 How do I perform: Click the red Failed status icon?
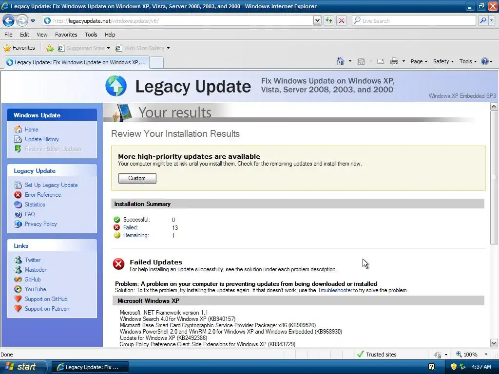click(117, 227)
